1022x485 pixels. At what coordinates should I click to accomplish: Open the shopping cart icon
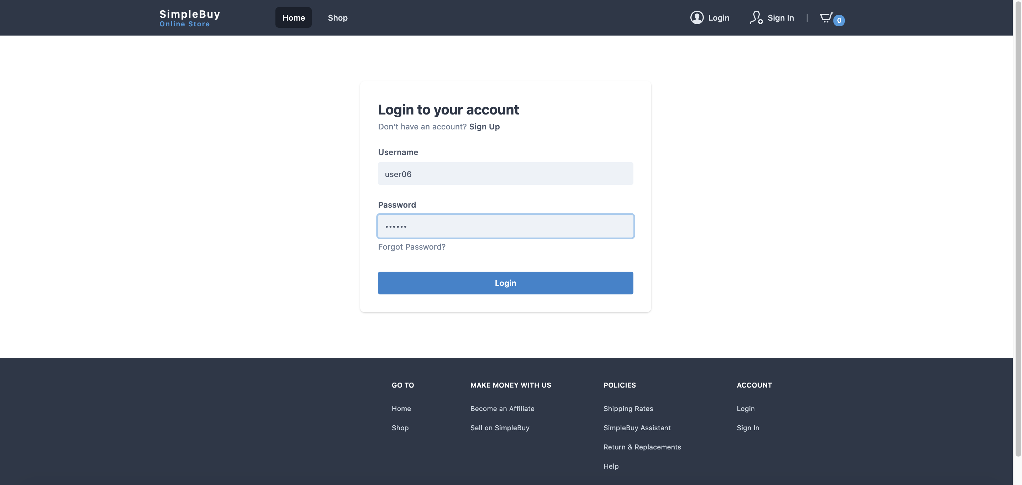click(827, 17)
